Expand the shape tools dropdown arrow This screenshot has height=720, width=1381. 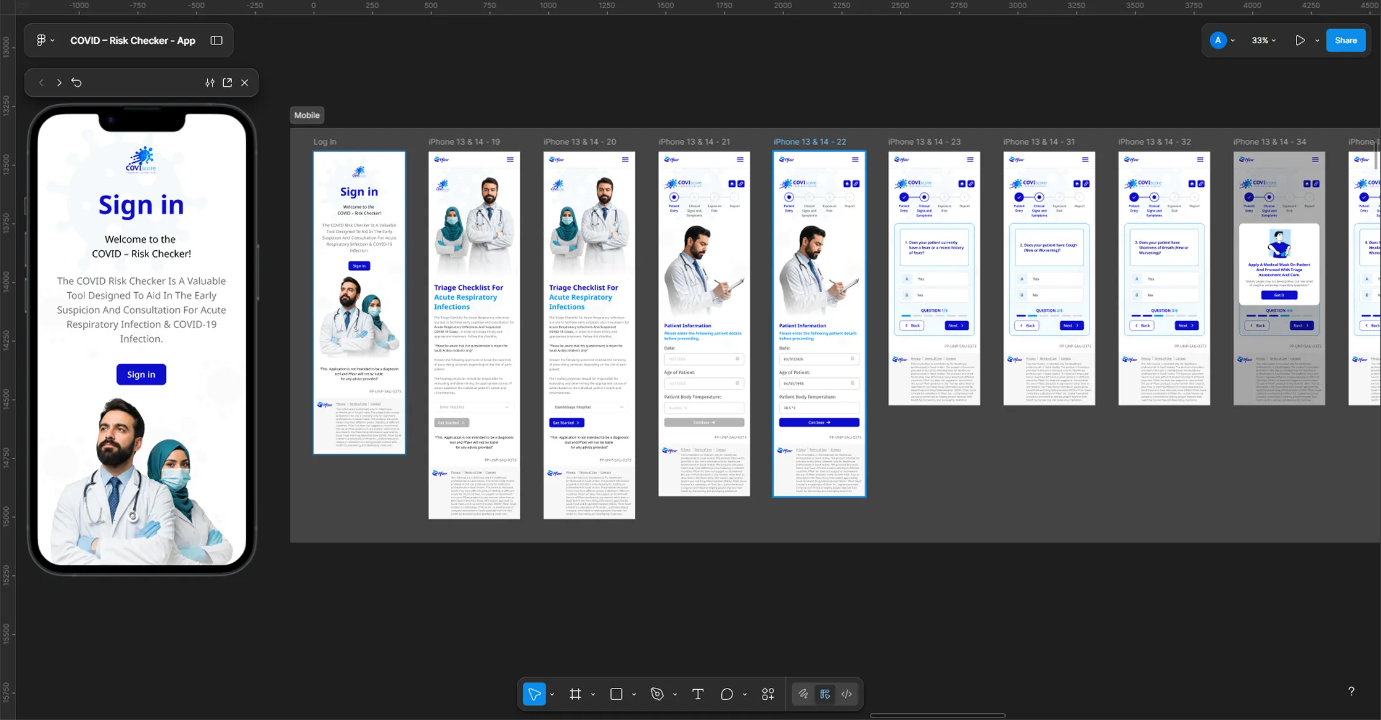[634, 695]
